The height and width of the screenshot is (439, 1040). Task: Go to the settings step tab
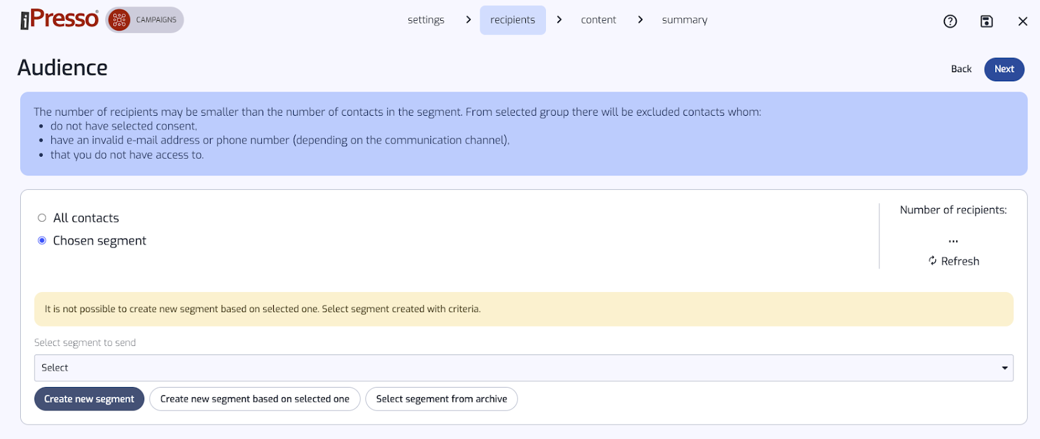coord(426,20)
